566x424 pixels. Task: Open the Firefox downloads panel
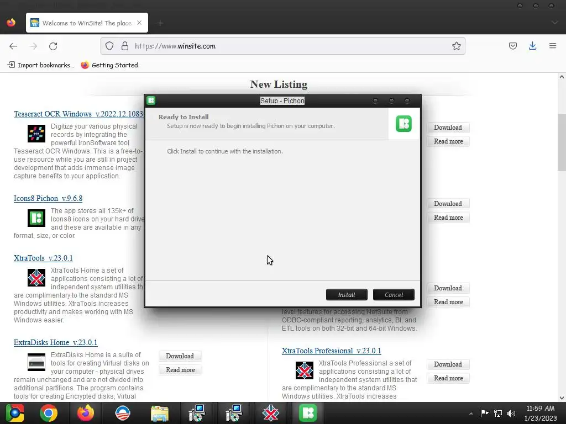point(532,46)
